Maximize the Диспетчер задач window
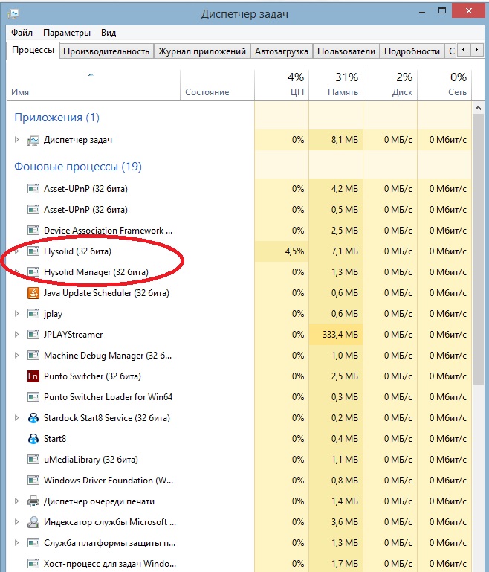 tap(442, 11)
